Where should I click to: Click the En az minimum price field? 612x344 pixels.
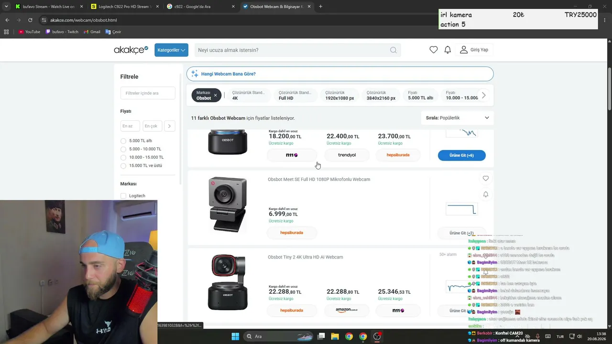pyautogui.click(x=130, y=126)
